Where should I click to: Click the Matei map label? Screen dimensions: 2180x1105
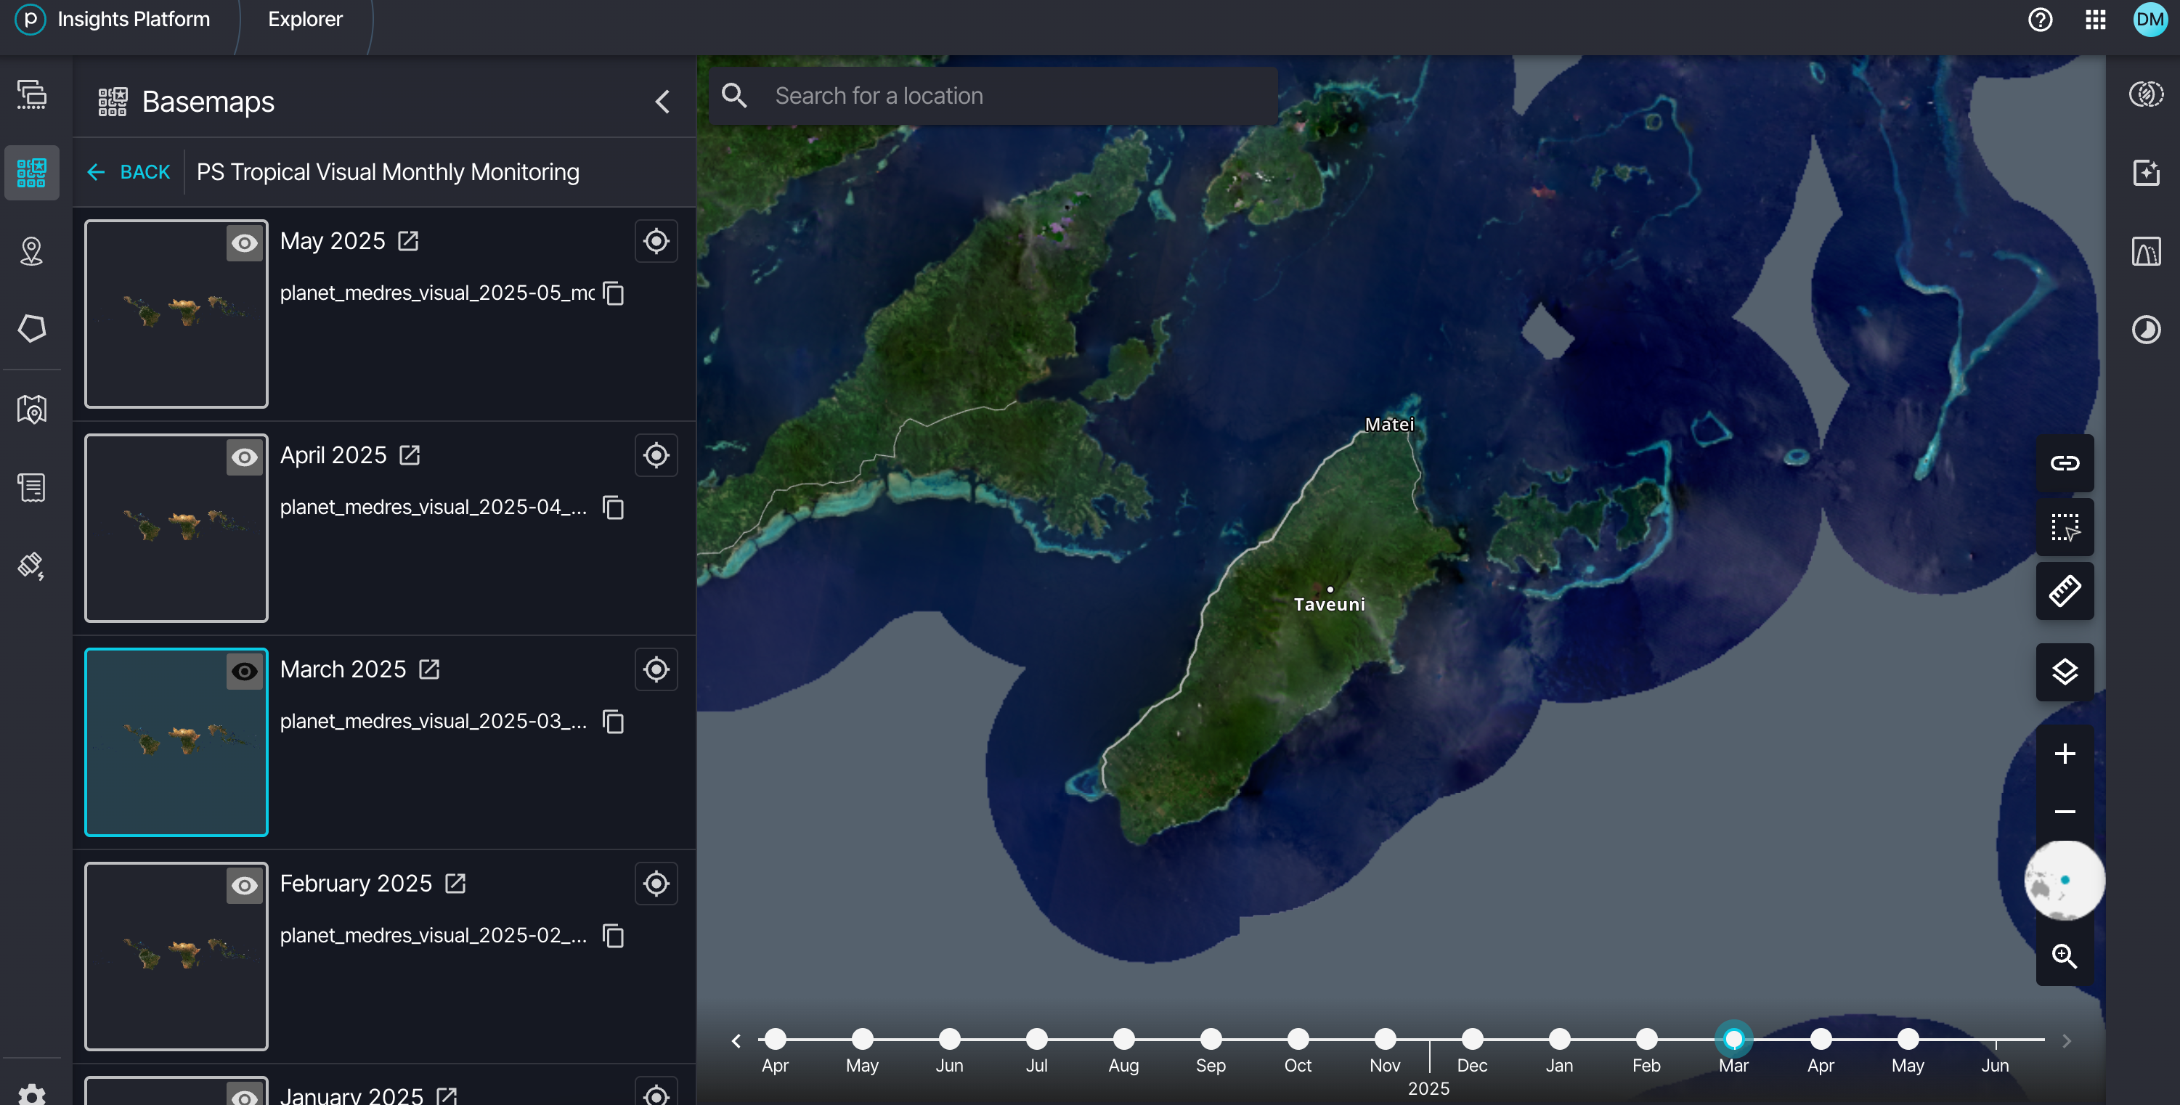tap(1388, 425)
